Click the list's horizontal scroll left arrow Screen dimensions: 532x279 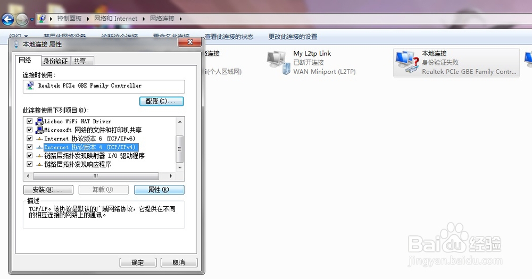click(x=28, y=176)
